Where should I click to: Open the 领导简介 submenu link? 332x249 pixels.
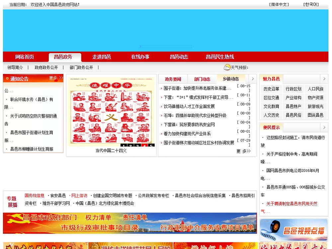click(x=15, y=67)
